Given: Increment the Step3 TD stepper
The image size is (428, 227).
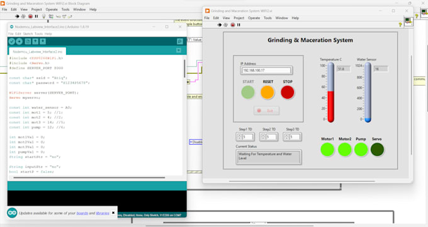Looking at the screenshot, I should click(x=286, y=135).
